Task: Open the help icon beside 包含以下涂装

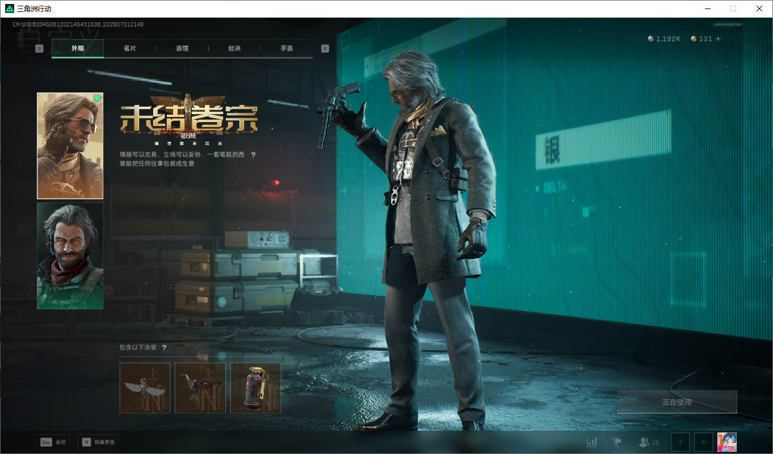Action: tap(165, 347)
